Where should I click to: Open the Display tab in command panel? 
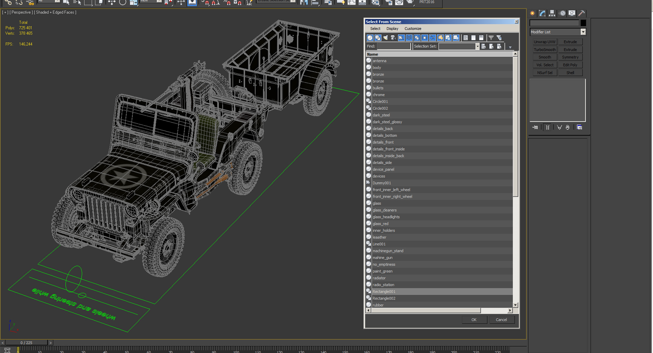click(572, 13)
